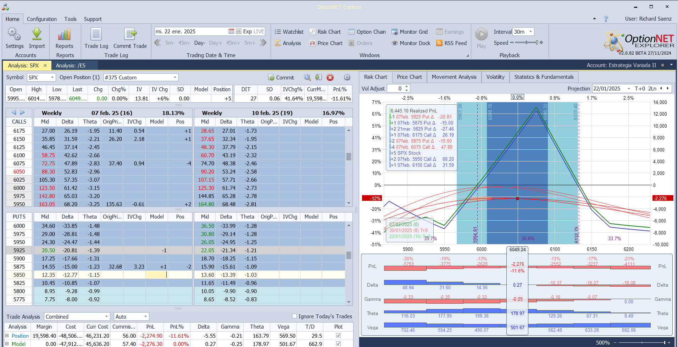The height and width of the screenshot is (347, 678).
Task: Click the expiration toggle icon beside Exp
Action: 239,32
